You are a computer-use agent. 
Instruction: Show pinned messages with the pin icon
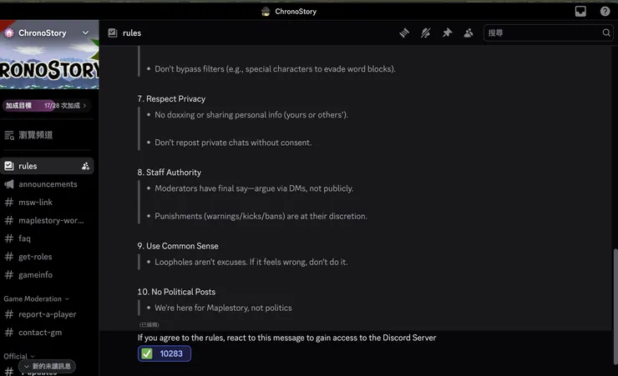tap(447, 33)
